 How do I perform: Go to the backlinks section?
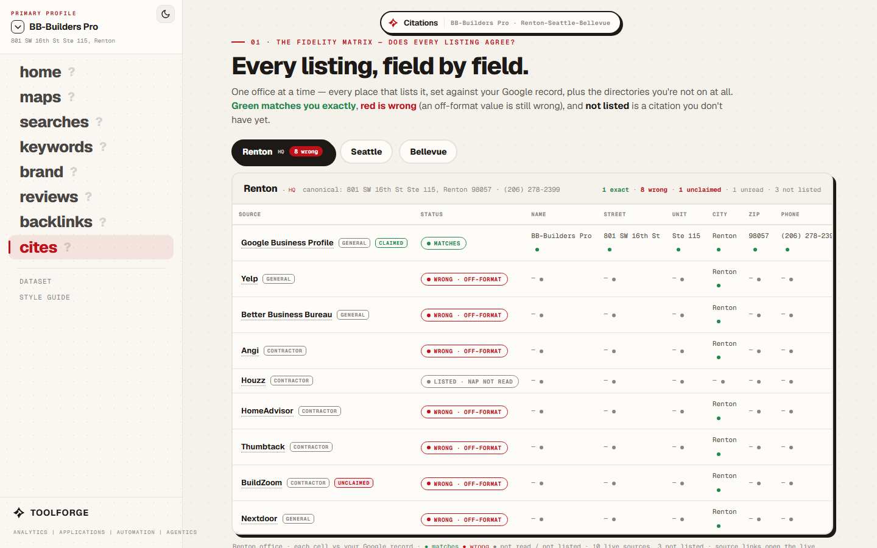(x=56, y=222)
